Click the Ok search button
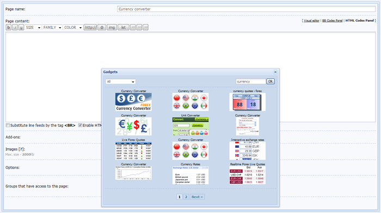The height and width of the screenshot is (213, 381). click(271, 82)
